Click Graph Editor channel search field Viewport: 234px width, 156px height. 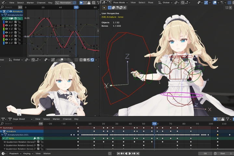[9, 7]
